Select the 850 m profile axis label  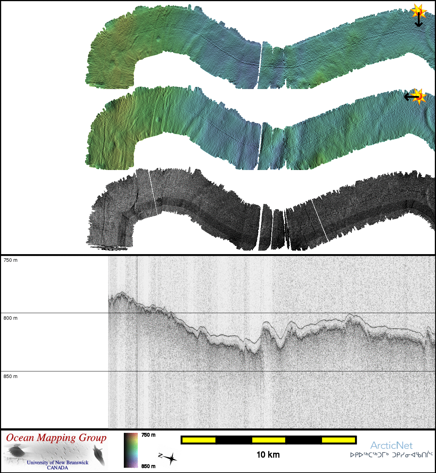coord(10,376)
